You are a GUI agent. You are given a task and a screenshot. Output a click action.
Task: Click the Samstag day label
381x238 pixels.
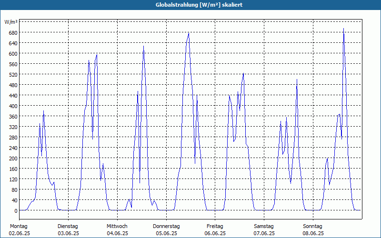[x=264, y=227]
